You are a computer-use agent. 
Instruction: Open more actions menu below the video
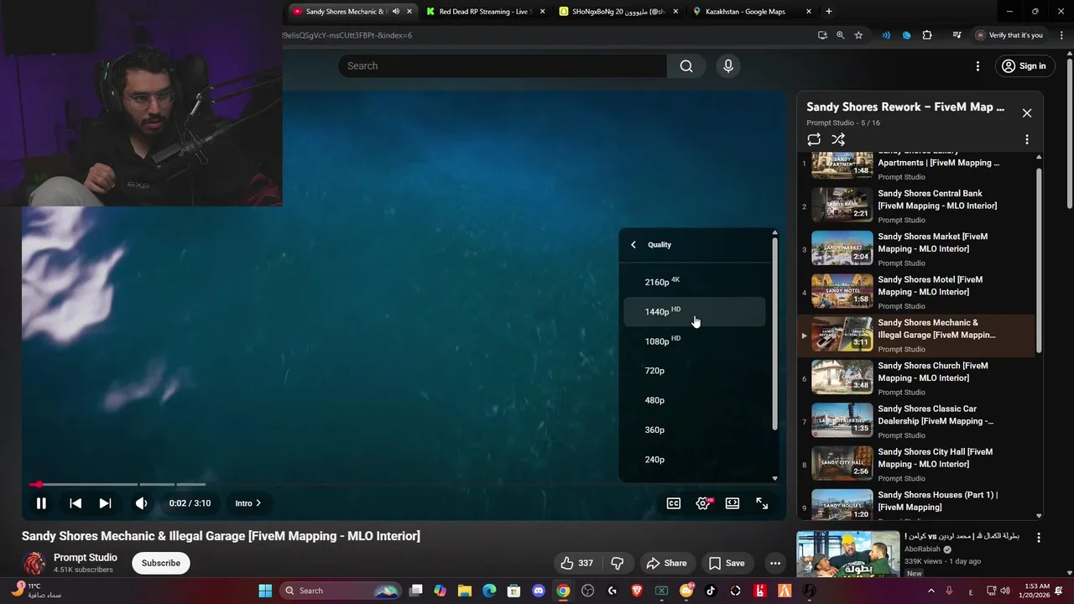tap(775, 563)
